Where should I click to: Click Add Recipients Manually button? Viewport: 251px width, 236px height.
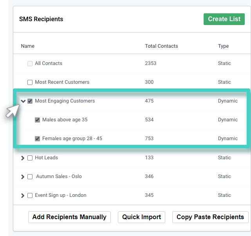69,217
